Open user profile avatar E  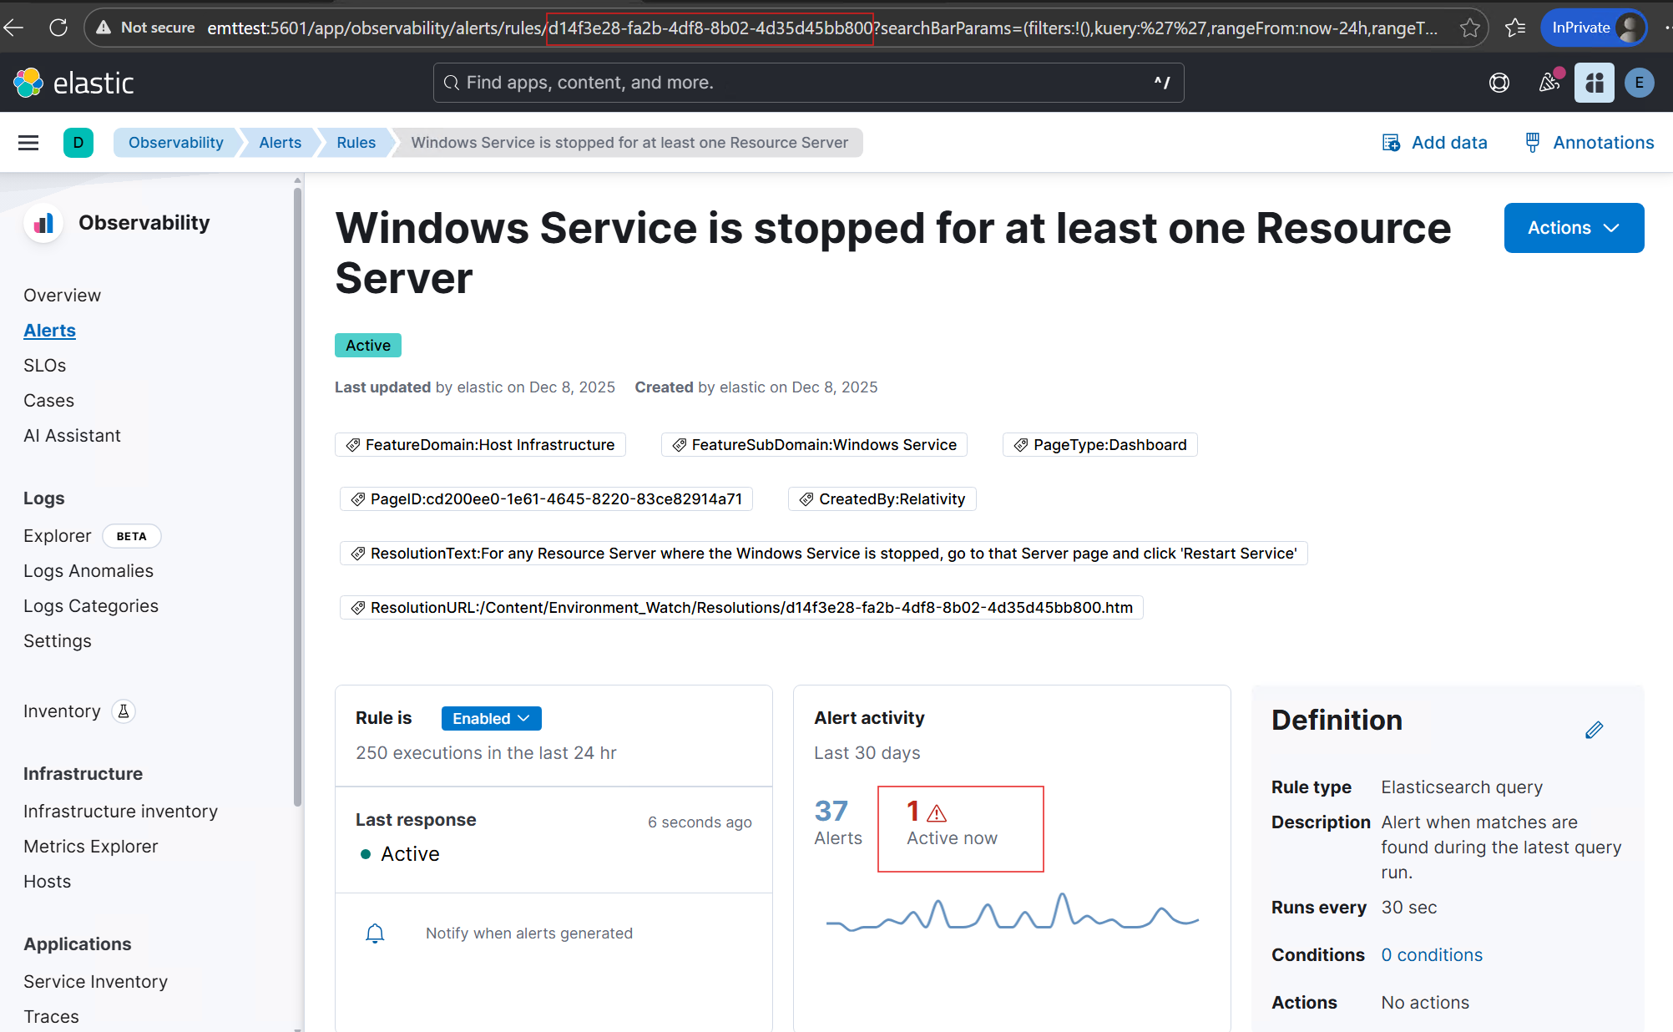coord(1639,83)
